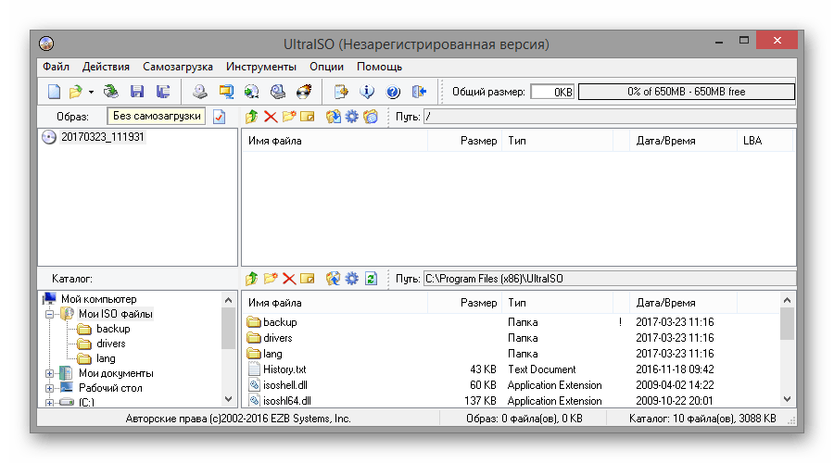Viewport: 834px width, 463px height.
Task: Expand the Мои документы tree node
Action: point(49,373)
